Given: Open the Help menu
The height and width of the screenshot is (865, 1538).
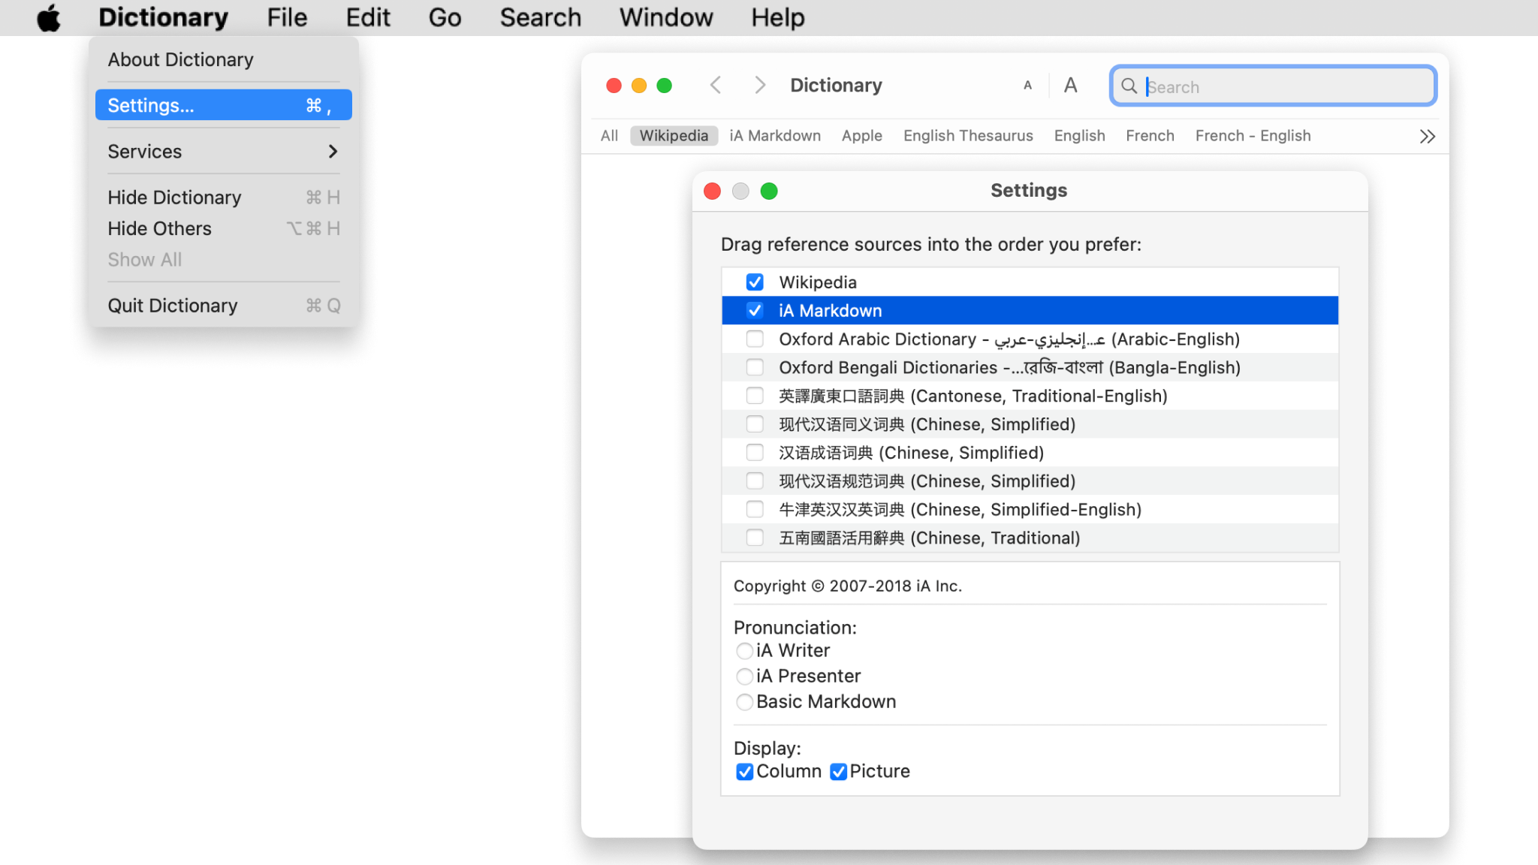Looking at the screenshot, I should point(778,17).
